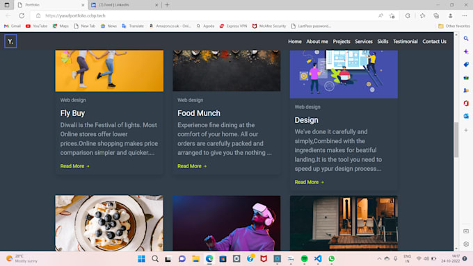Open the house at night project image
This screenshot has width=473, height=266.
coord(344,223)
